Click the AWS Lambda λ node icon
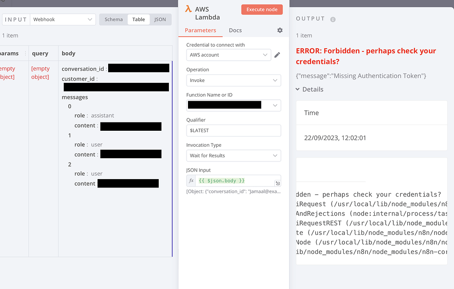The width and height of the screenshot is (454, 289). [x=188, y=9]
